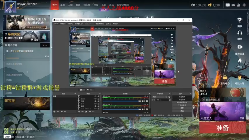Pop out the OBS transitions dock
The width and height of the screenshot is (249, 140).
[x=170, y=94]
